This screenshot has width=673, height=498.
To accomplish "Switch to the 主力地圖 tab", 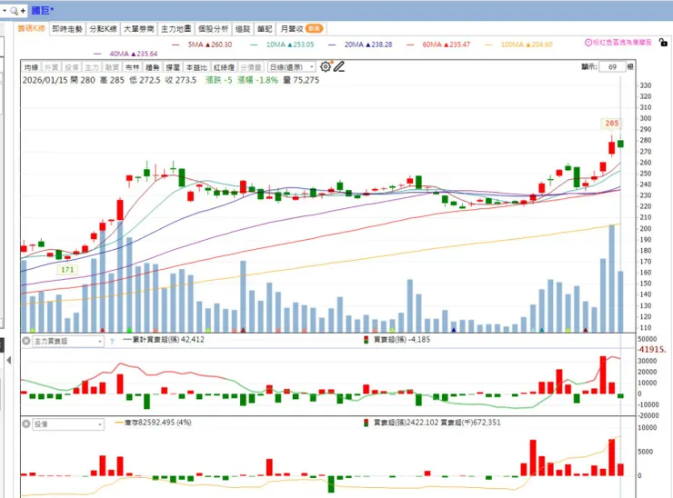I will (176, 29).
